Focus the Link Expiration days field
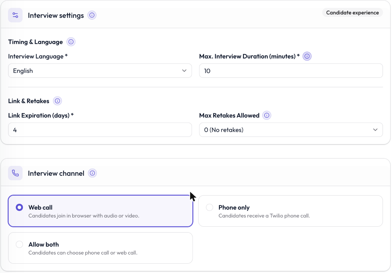 point(100,130)
